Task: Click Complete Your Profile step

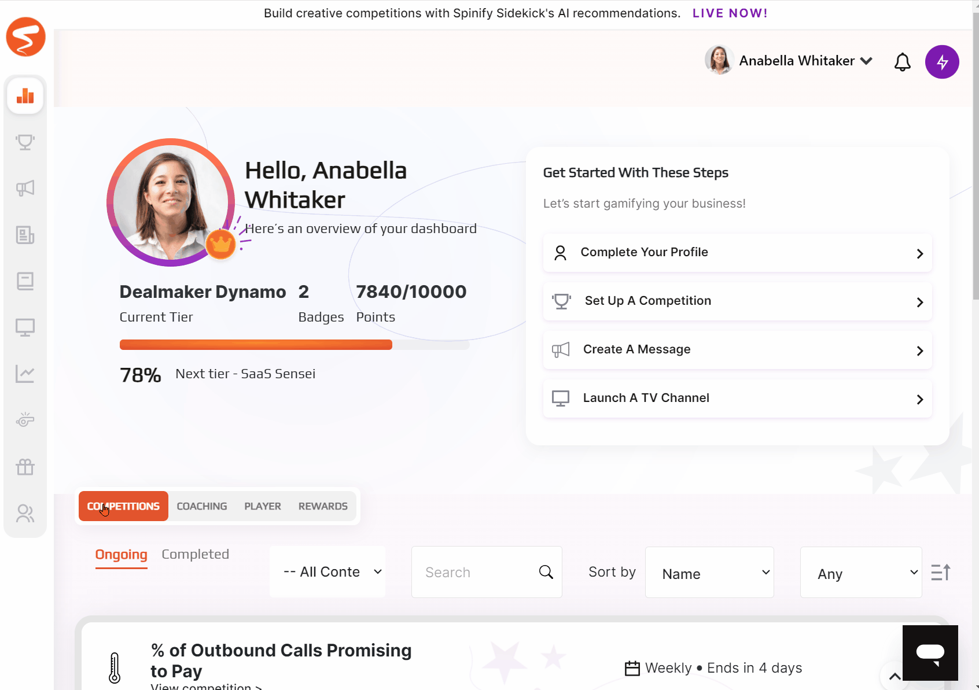Action: (737, 253)
